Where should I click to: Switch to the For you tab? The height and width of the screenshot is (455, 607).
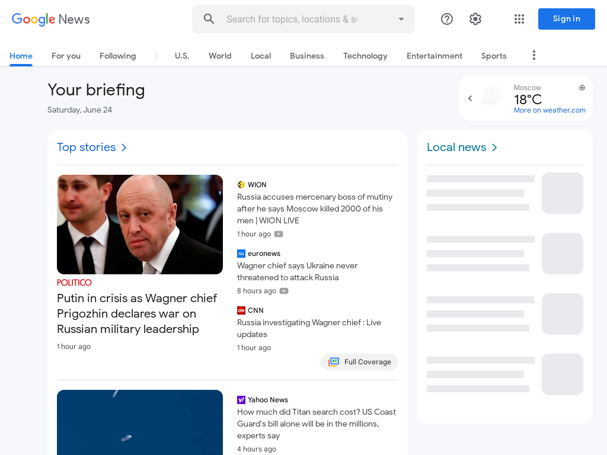coord(66,56)
